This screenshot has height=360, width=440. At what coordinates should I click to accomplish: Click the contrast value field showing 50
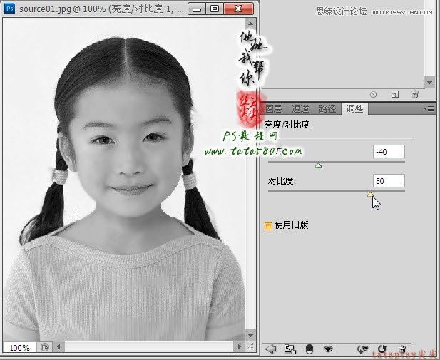[389, 180]
